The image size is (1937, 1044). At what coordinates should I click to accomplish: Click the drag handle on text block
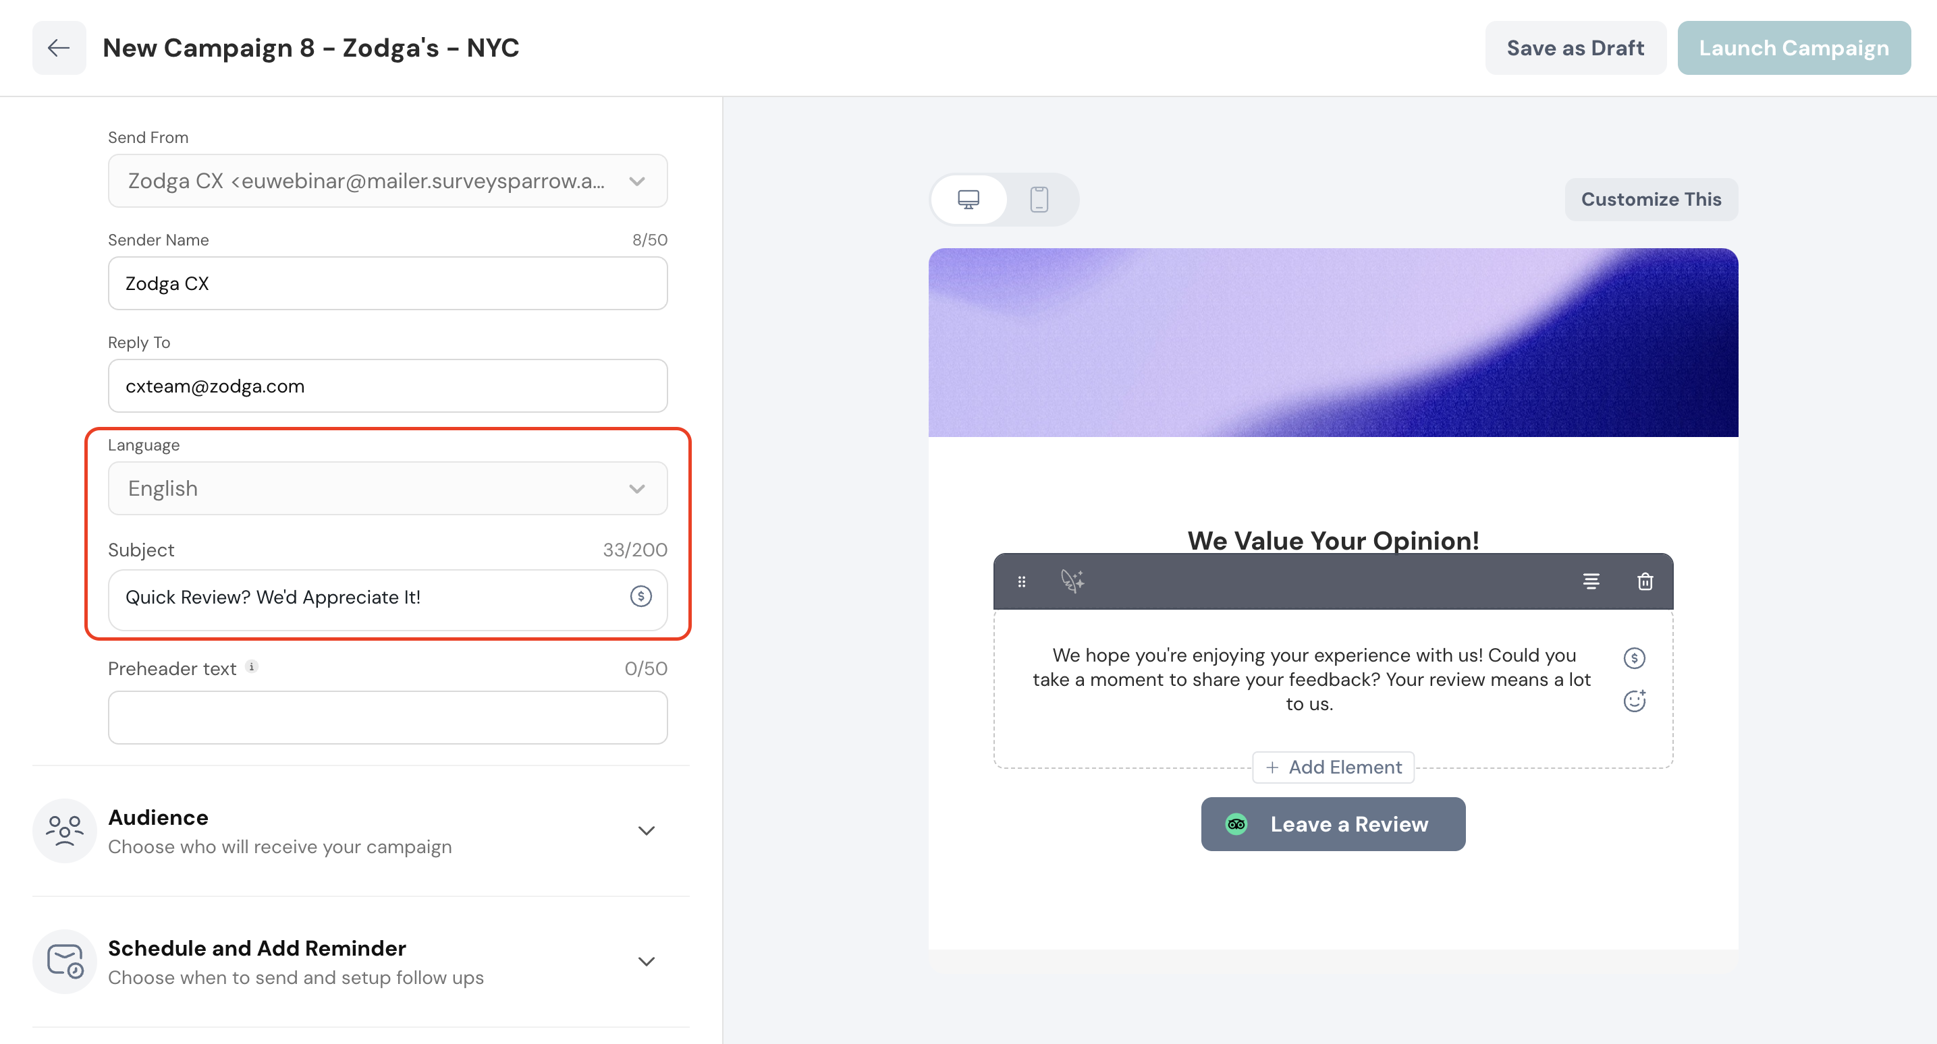[1021, 581]
